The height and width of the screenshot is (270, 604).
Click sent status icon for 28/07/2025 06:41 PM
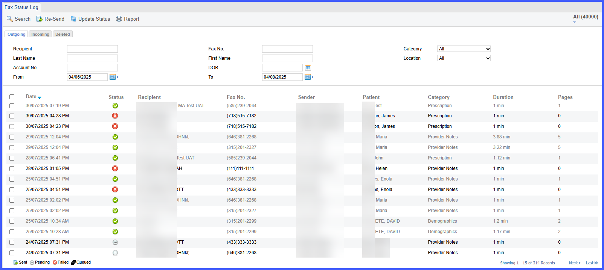[x=115, y=158]
